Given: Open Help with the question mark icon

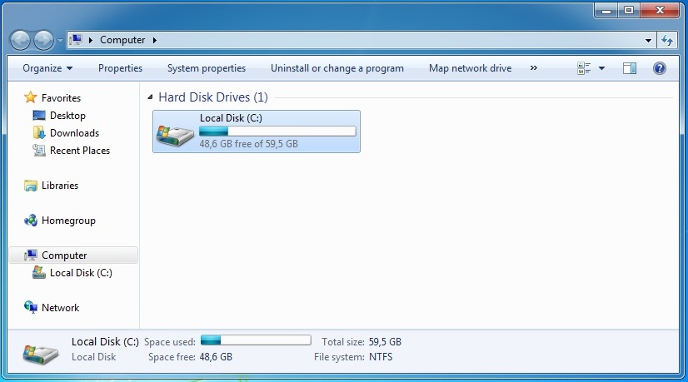Looking at the screenshot, I should click(660, 68).
